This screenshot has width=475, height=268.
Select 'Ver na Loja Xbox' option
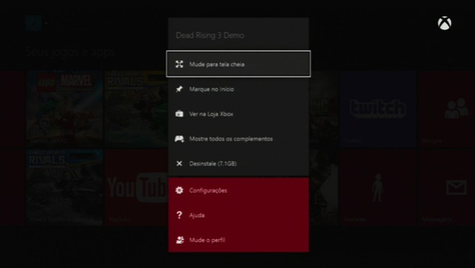(211, 114)
